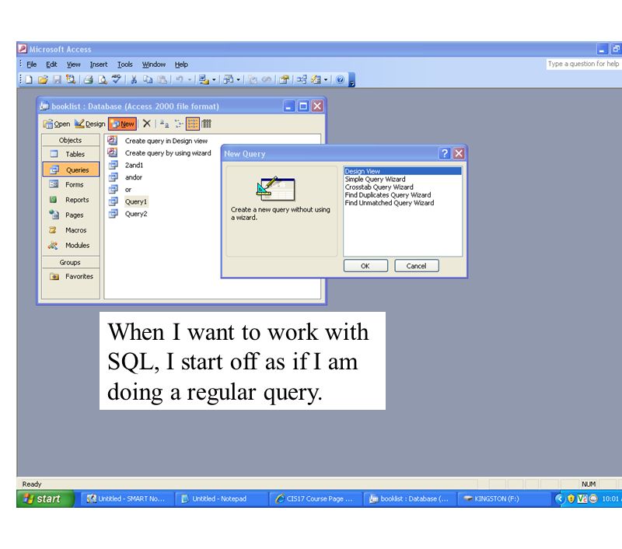Click the Cut scissors icon
Screen dimensions: 622x549
coord(134,80)
